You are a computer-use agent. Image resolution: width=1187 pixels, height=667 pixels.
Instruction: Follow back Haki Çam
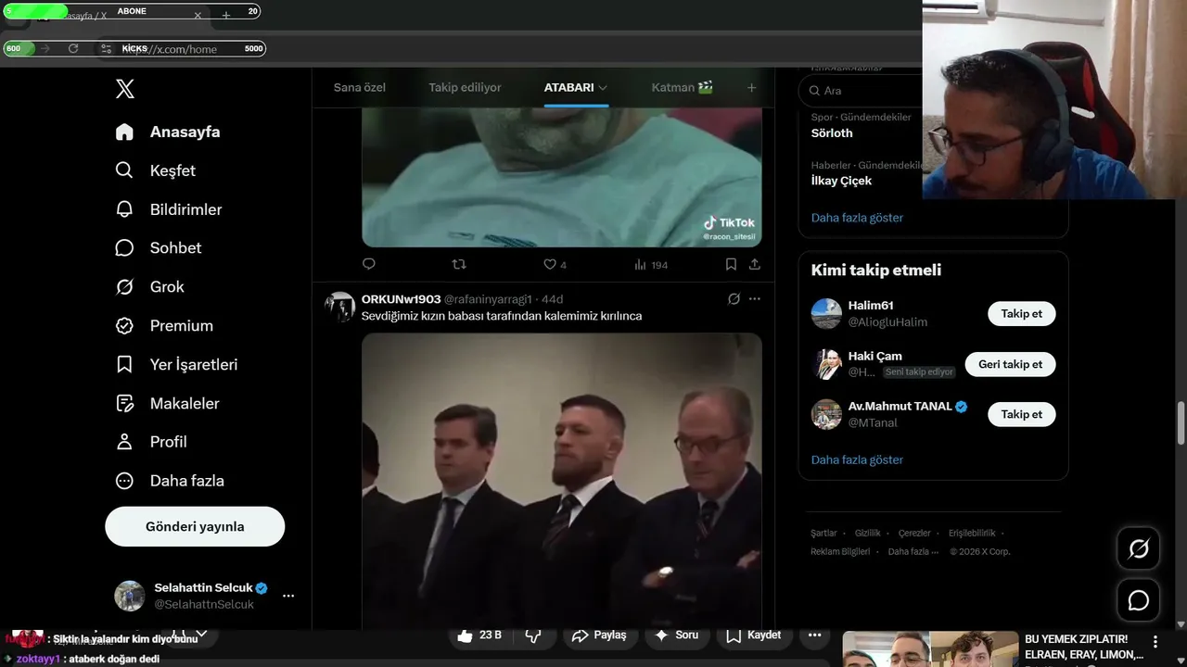click(x=1010, y=364)
